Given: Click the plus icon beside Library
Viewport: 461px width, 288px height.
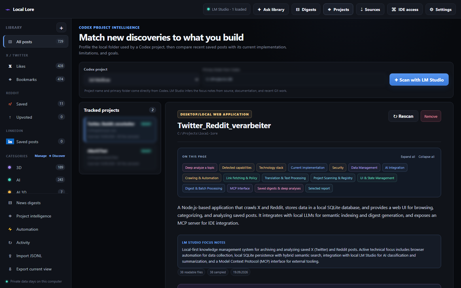Looking at the screenshot, I should [x=61, y=28].
